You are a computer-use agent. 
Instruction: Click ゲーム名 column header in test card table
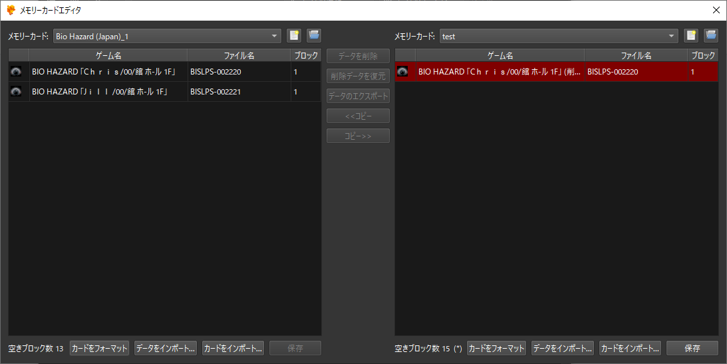point(500,55)
